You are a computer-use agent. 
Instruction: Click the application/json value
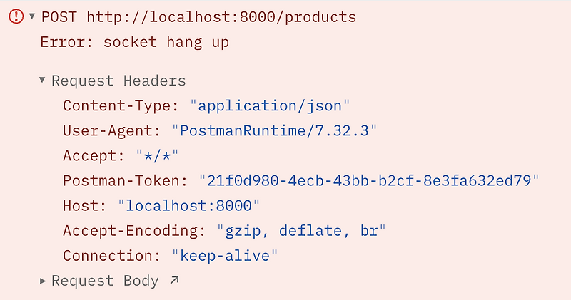[x=270, y=105]
